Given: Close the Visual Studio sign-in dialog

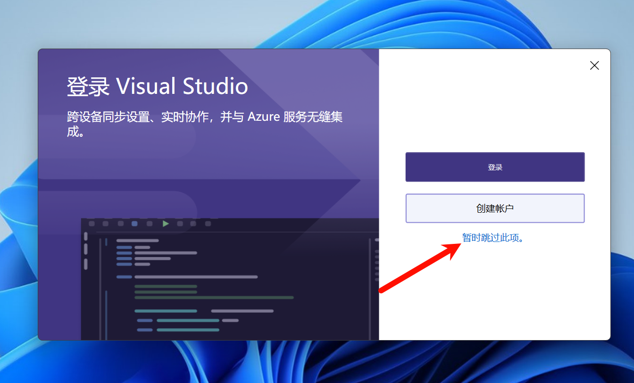Looking at the screenshot, I should coord(594,66).
